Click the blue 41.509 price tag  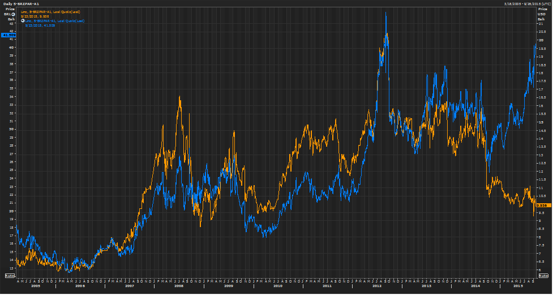(x=8, y=35)
